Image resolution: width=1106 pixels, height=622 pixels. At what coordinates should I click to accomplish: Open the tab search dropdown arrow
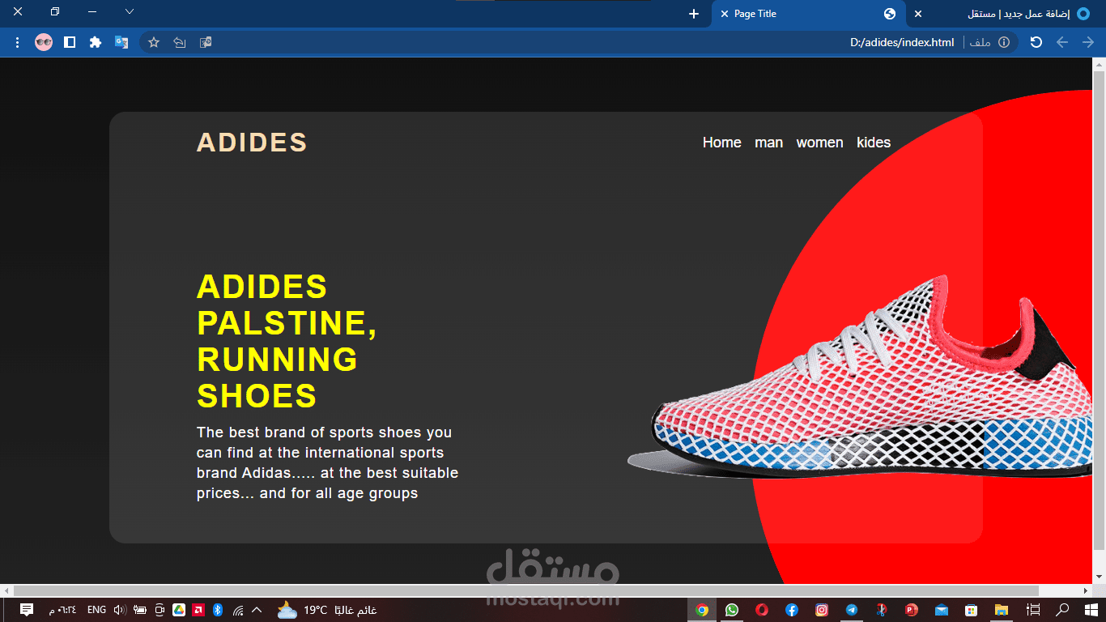point(130,12)
